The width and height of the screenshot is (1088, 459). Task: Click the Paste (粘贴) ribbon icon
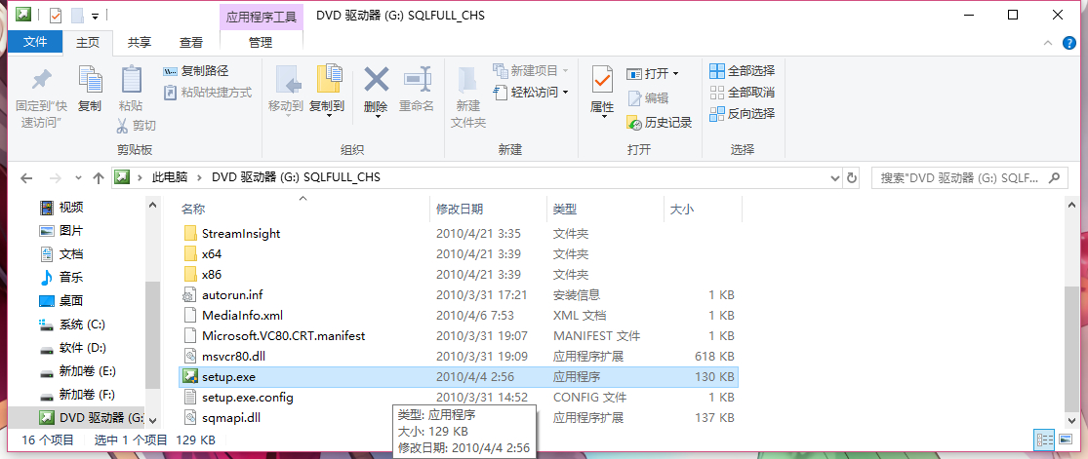[131, 81]
